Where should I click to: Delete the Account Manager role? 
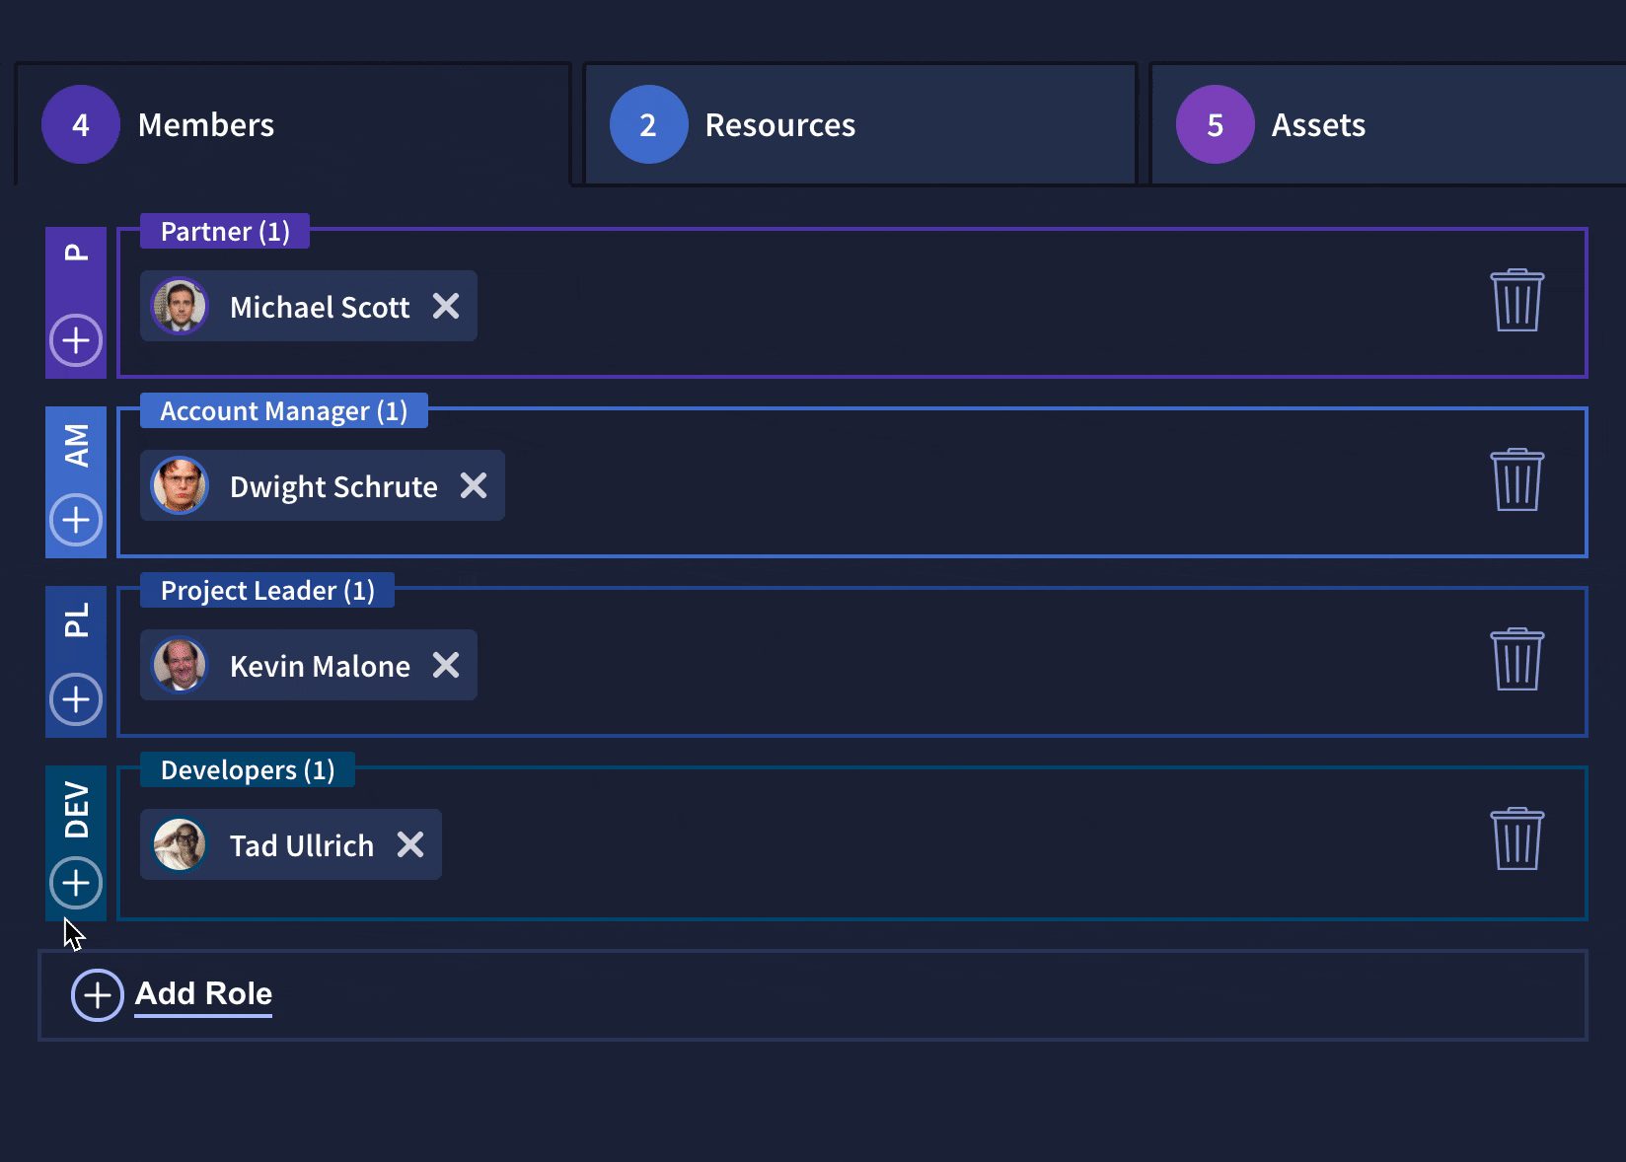[x=1517, y=479]
